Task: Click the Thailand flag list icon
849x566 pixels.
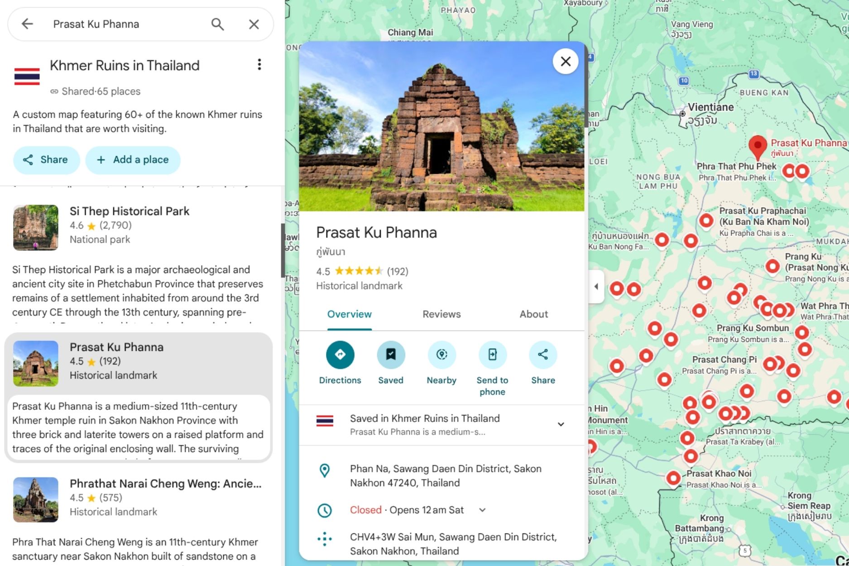Action: [x=27, y=77]
